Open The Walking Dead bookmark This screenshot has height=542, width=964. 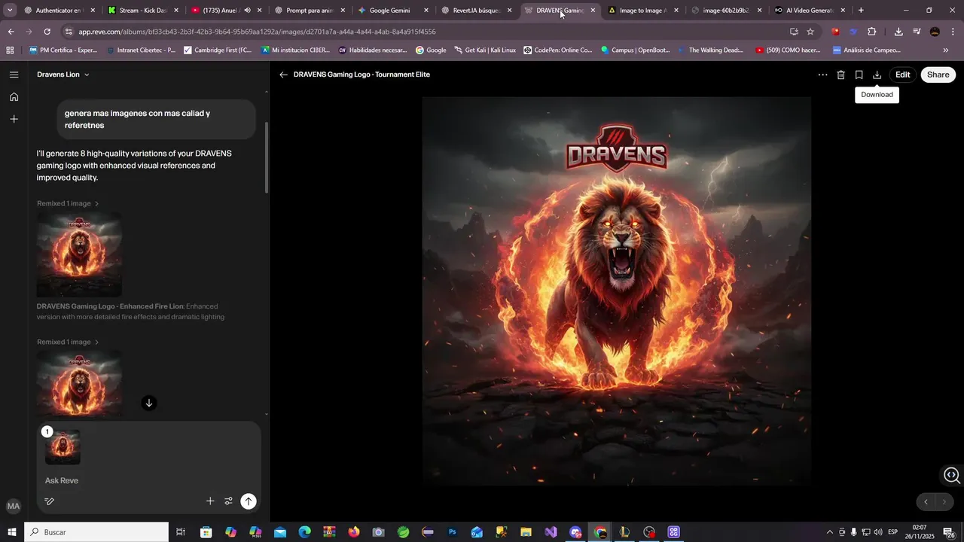709,50
